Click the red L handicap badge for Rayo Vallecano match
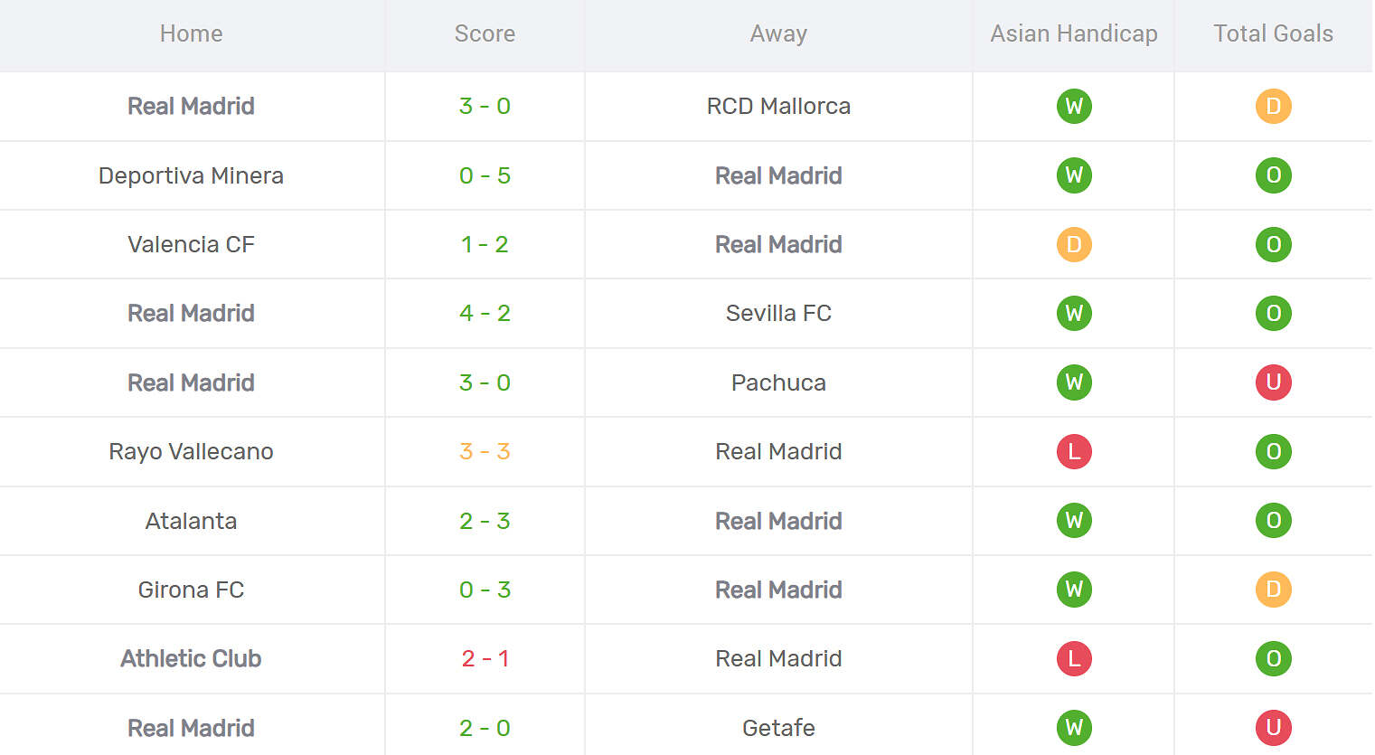The image size is (1375, 755). coord(1074,452)
